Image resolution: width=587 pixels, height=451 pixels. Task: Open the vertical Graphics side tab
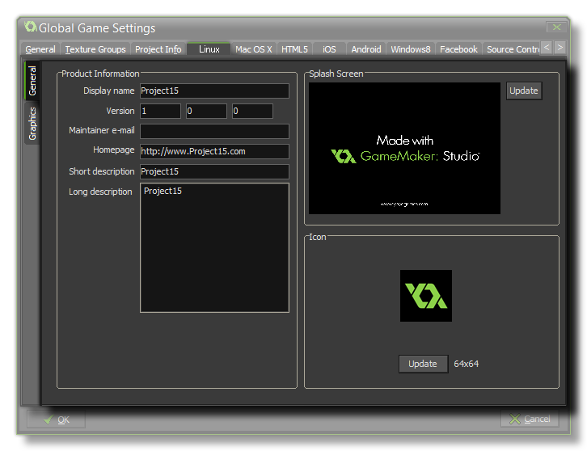[x=33, y=123]
